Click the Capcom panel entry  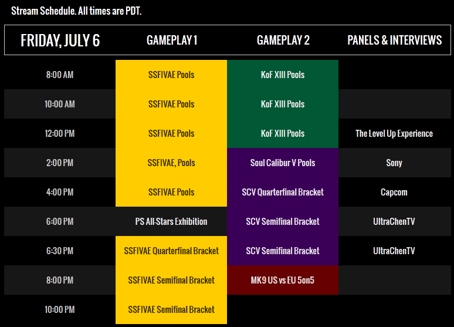pos(394,192)
